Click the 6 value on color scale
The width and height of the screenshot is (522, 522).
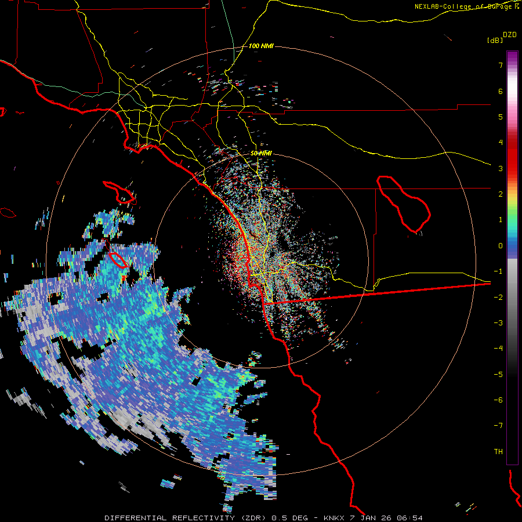pyautogui.click(x=501, y=91)
